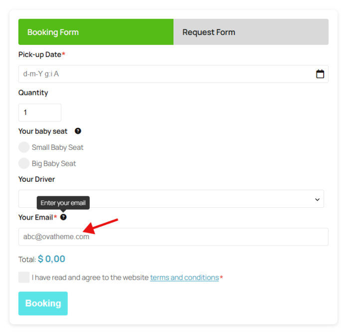The image size is (351, 332).
Task: Click the "Enter your email" tooltip
Action: pos(63,203)
